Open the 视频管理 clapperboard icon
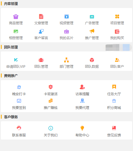Viewport: 133px width, 151px height. pyautogui.click(x=66, y=17)
